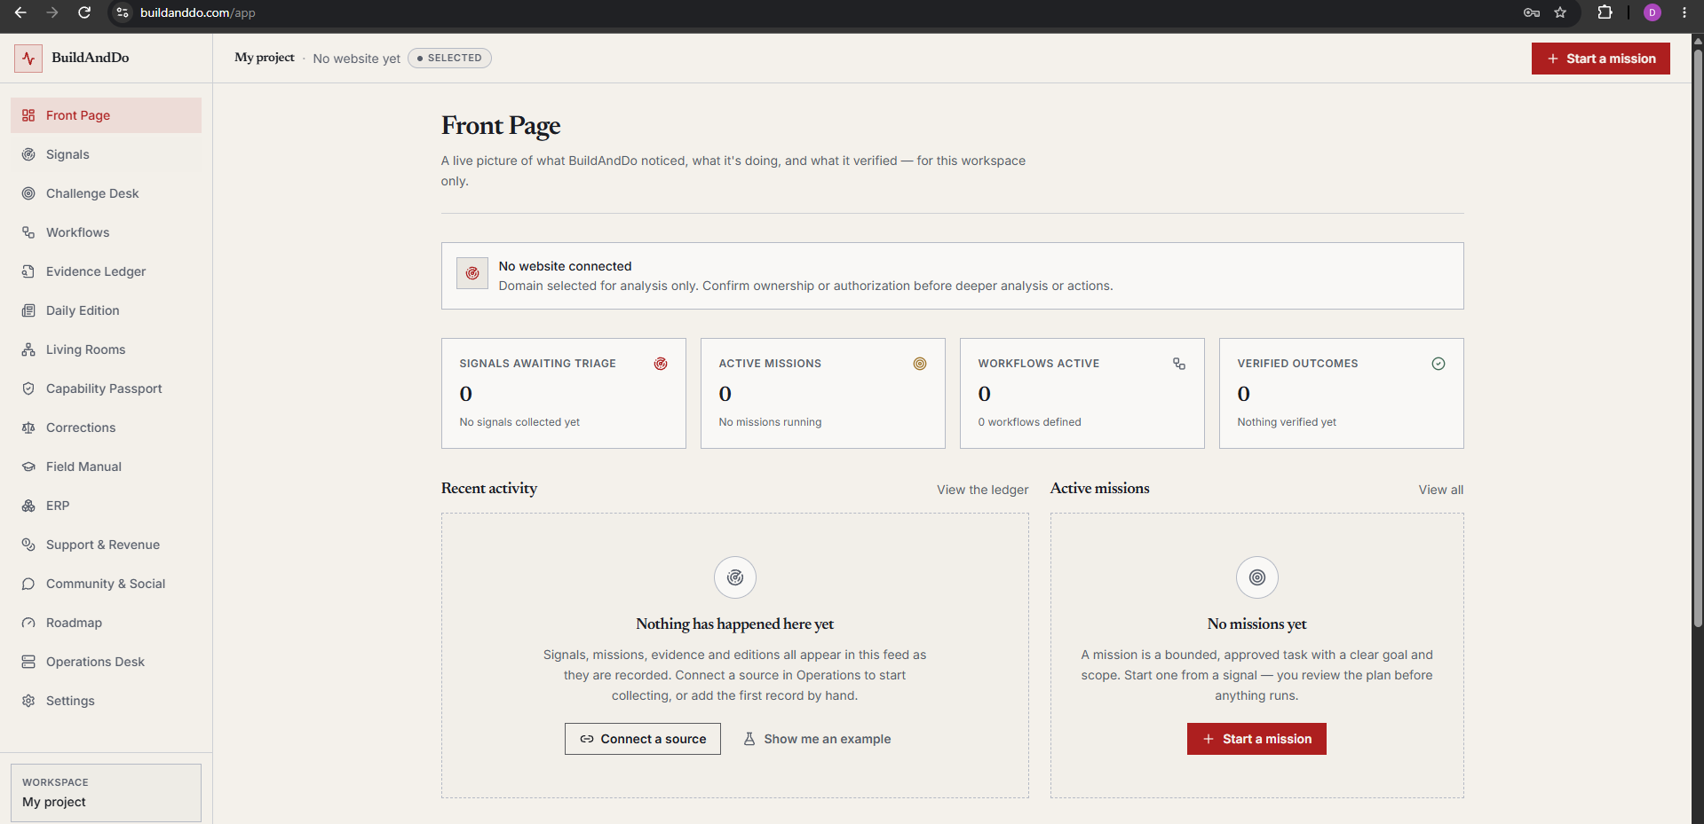Screen dimensions: 1704x824
Task: Navigate to Evidence Ledger
Action: (x=106, y=271)
